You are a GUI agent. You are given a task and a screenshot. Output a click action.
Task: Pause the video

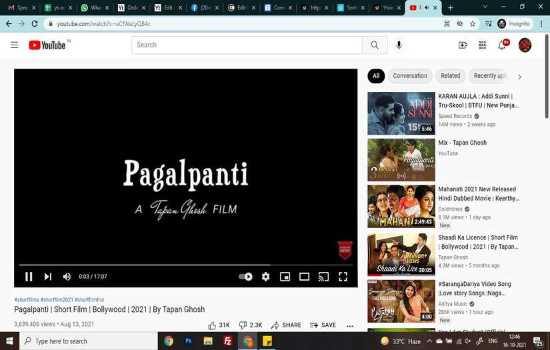tap(29, 277)
